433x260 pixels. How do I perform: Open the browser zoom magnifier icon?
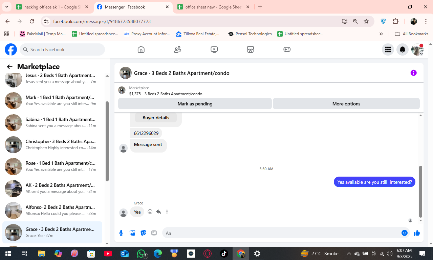pos(355,21)
